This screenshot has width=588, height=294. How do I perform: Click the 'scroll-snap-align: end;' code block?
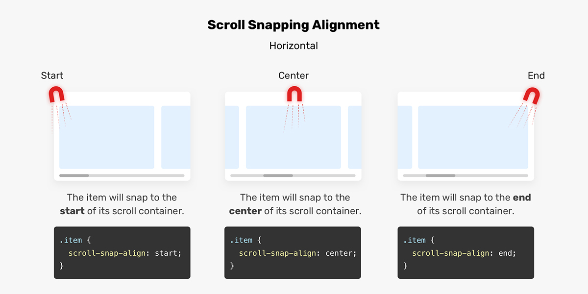click(465, 253)
